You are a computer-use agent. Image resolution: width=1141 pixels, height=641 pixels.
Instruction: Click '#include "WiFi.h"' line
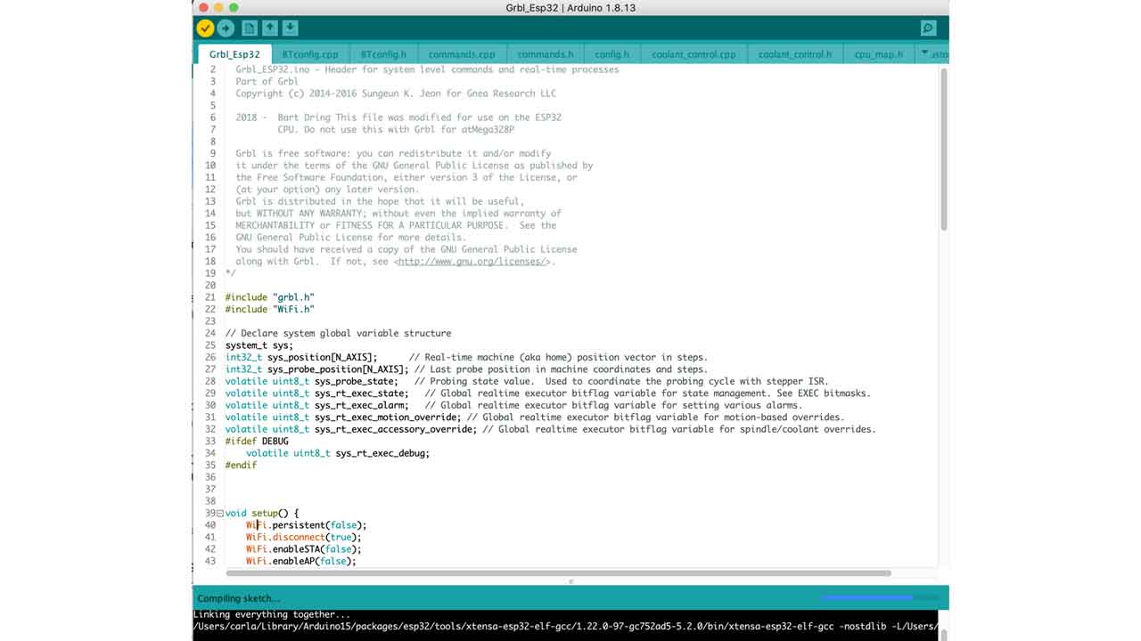270,310
